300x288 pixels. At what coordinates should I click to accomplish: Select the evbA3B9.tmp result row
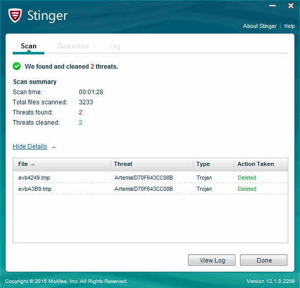coord(151,189)
